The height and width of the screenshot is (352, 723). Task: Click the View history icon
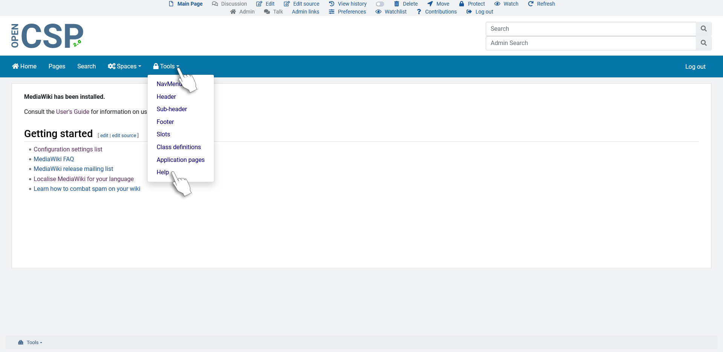[331, 4]
